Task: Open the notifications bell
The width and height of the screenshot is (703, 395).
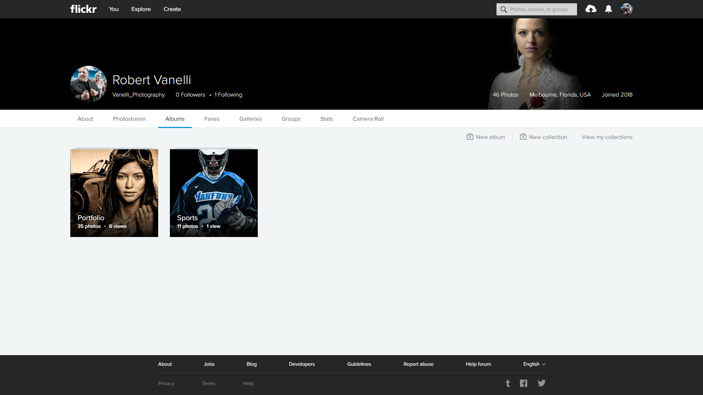Action: pyautogui.click(x=608, y=9)
